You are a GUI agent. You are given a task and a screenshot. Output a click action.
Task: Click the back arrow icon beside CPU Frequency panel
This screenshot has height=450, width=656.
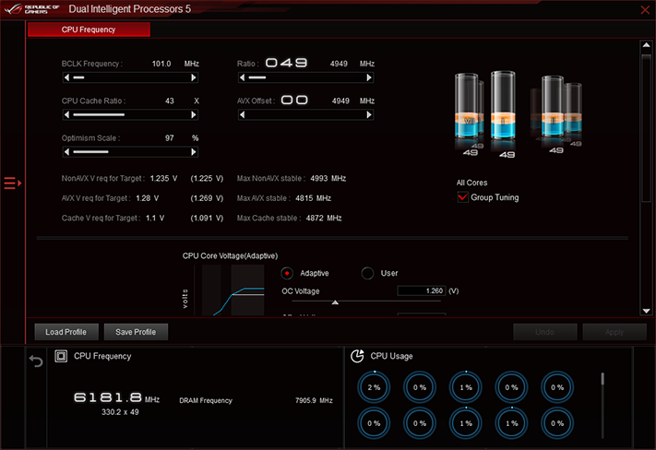[36, 361]
